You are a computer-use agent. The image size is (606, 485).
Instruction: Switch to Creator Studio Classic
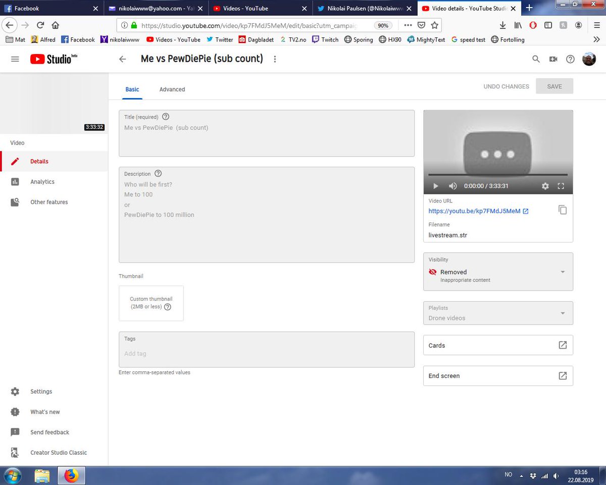(x=54, y=453)
